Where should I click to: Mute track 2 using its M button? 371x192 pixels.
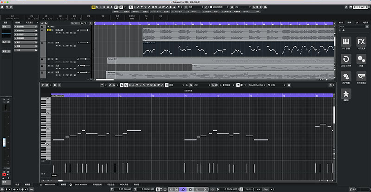[49, 43]
